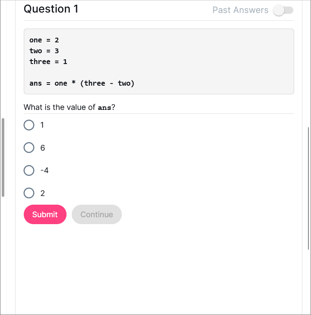
Task: Click the left vertical scrollbar handle
Action: point(3,157)
